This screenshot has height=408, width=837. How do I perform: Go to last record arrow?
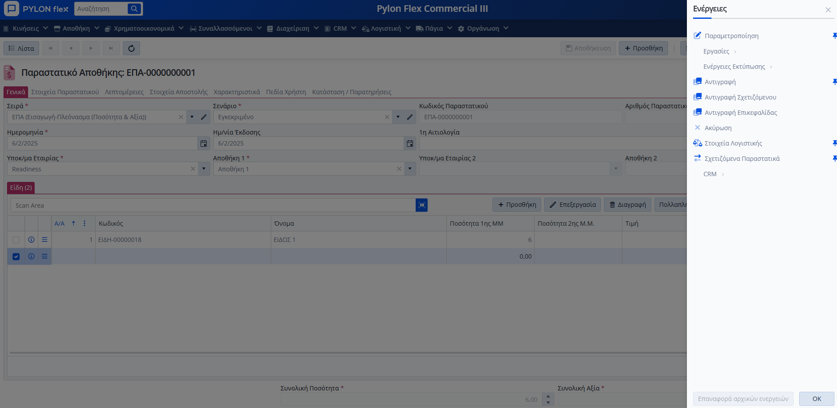[111, 48]
